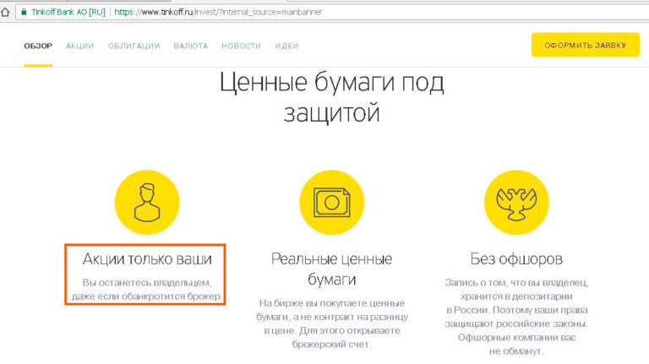
Task: Click the yellow person icon
Action: coord(147,202)
